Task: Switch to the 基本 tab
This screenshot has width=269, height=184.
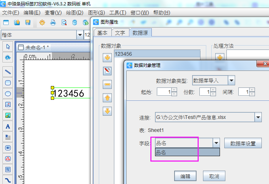Action: tap(102, 33)
